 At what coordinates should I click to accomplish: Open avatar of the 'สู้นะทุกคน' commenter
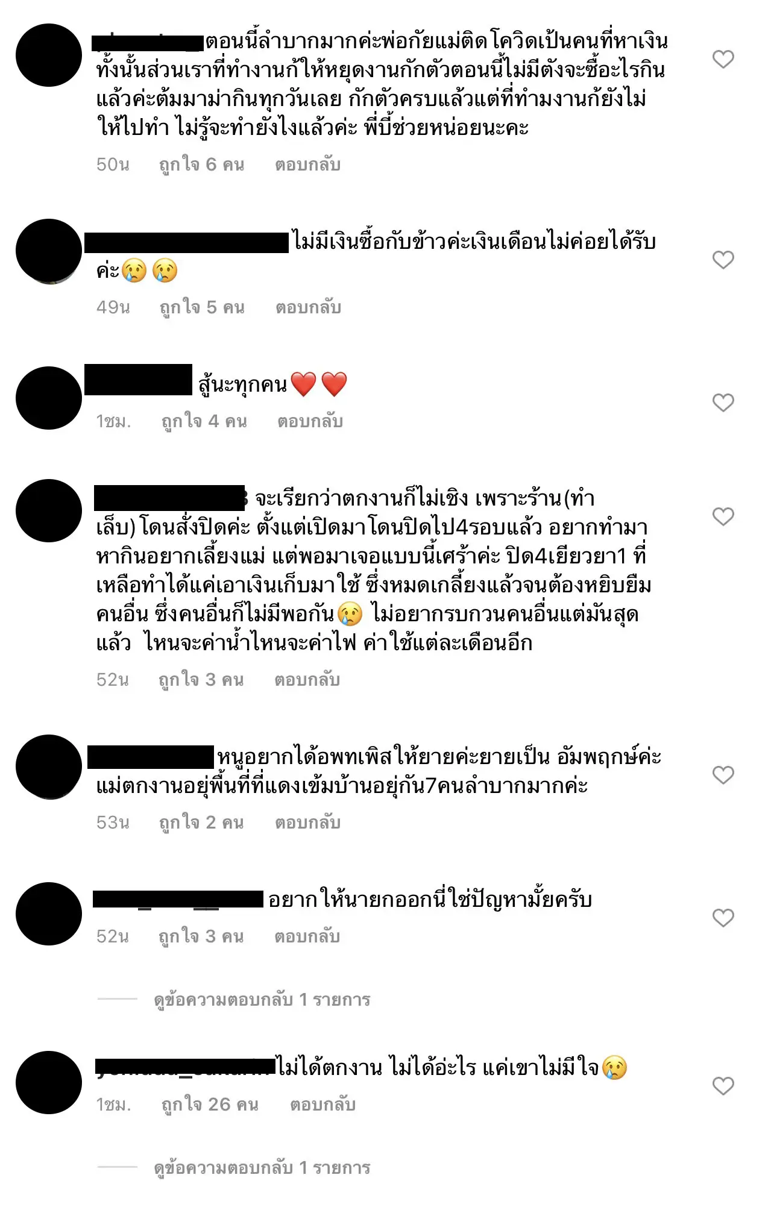[49, 398]
